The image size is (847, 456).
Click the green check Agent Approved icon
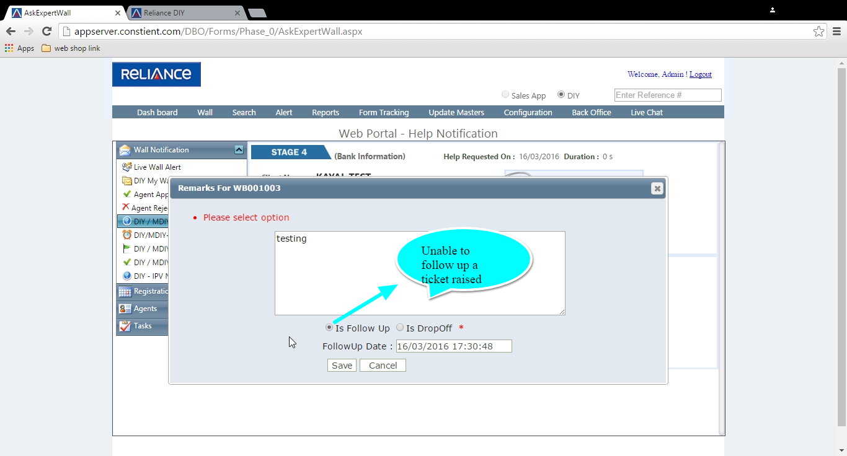pyautogui.click(x=127, y=194)
